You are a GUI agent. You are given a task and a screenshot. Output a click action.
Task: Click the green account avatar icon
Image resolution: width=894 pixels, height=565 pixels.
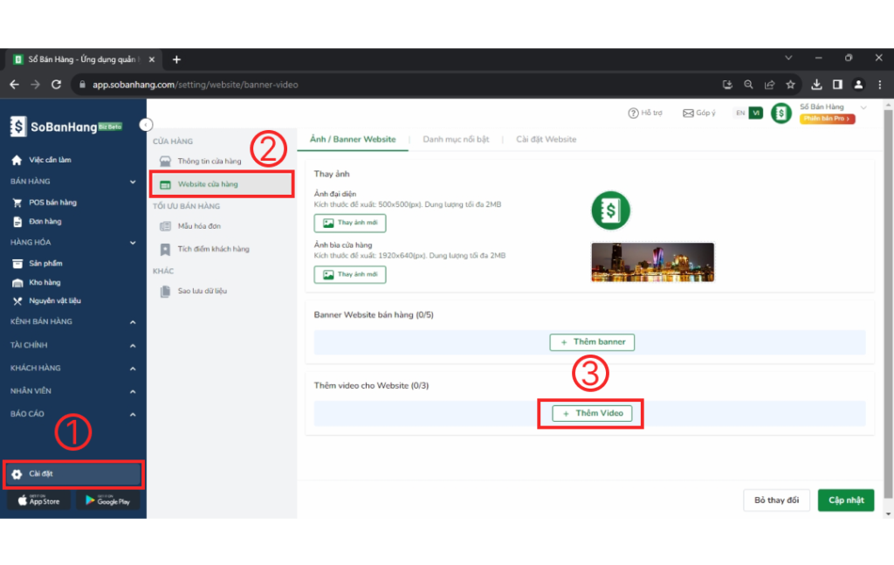[781, 113]
